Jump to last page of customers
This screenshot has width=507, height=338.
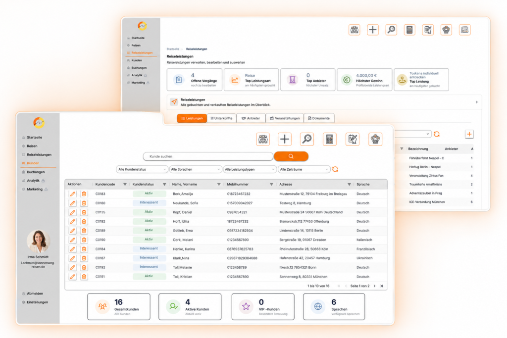click(x=382, y=286)
